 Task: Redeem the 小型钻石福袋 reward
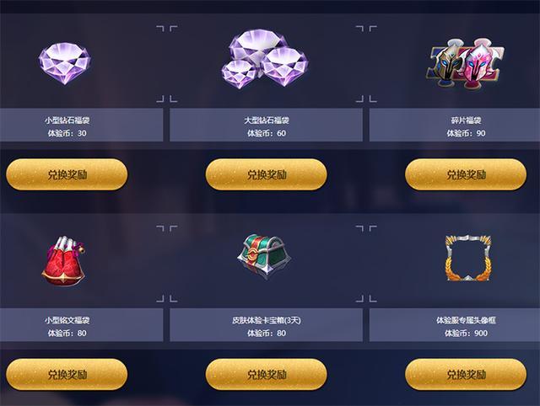tap(67, 174)
